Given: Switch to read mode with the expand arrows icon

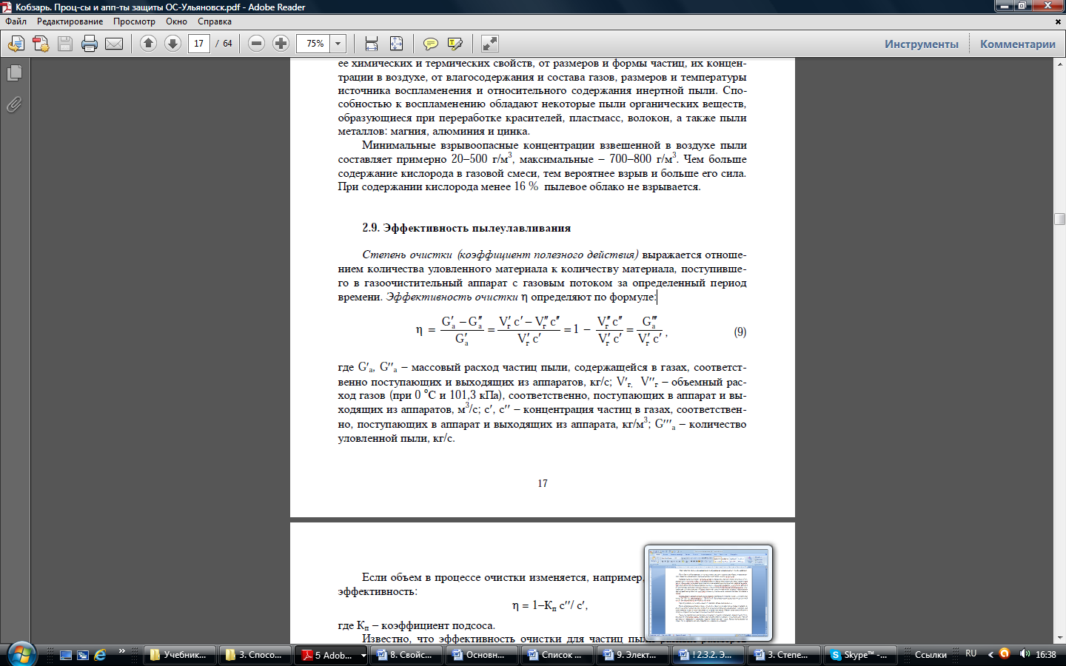Looking at the screenshot, I should 489,44.
